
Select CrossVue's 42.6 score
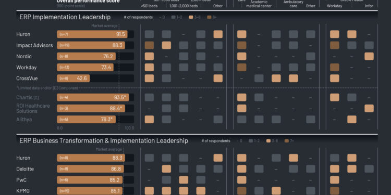pos(82,79)
